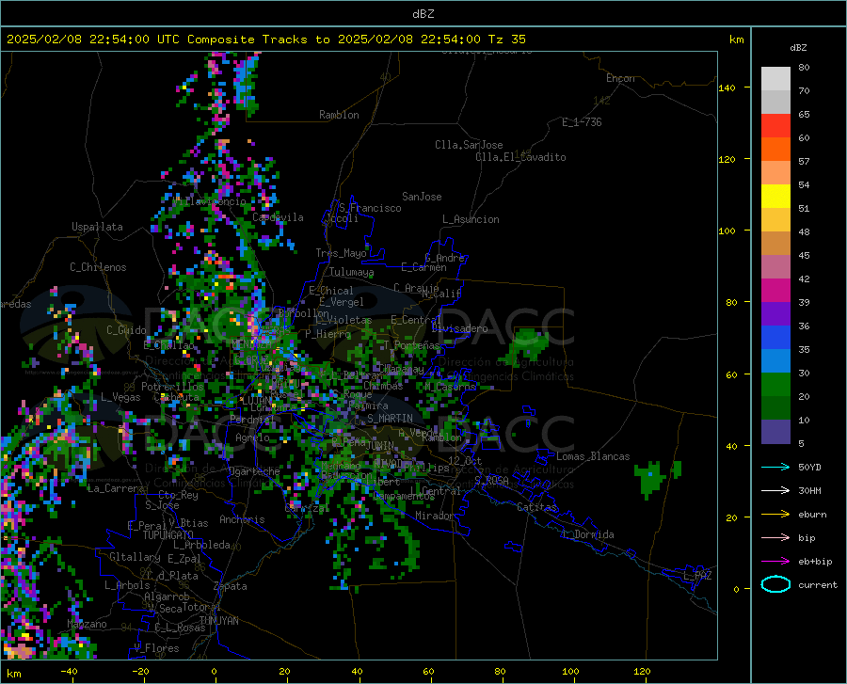The height and width of the screenshot is (684, 847).
Task: Click the 'S_Francisco' map label
Action: point(370,208)
